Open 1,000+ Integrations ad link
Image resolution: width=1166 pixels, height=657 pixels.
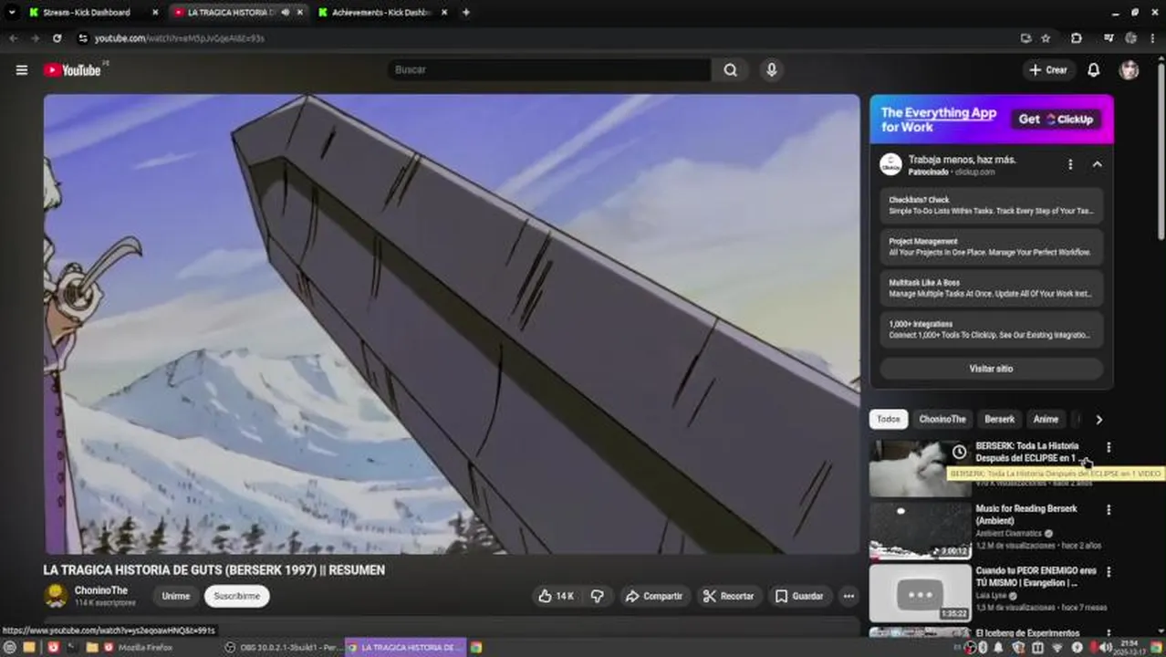point(991,329)
